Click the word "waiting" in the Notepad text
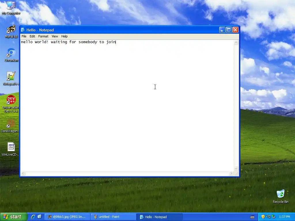Screen dimensions: 295x221 59,42
